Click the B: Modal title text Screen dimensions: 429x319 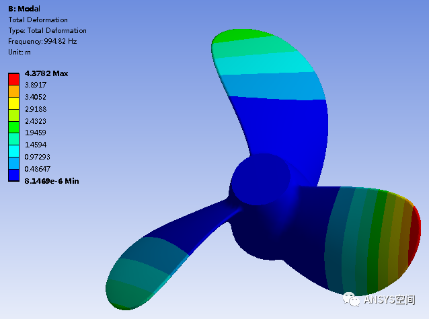click(x=24, y=9)
